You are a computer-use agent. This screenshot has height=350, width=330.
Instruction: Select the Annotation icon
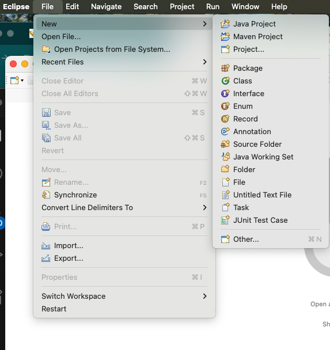(x=225, y=131)
